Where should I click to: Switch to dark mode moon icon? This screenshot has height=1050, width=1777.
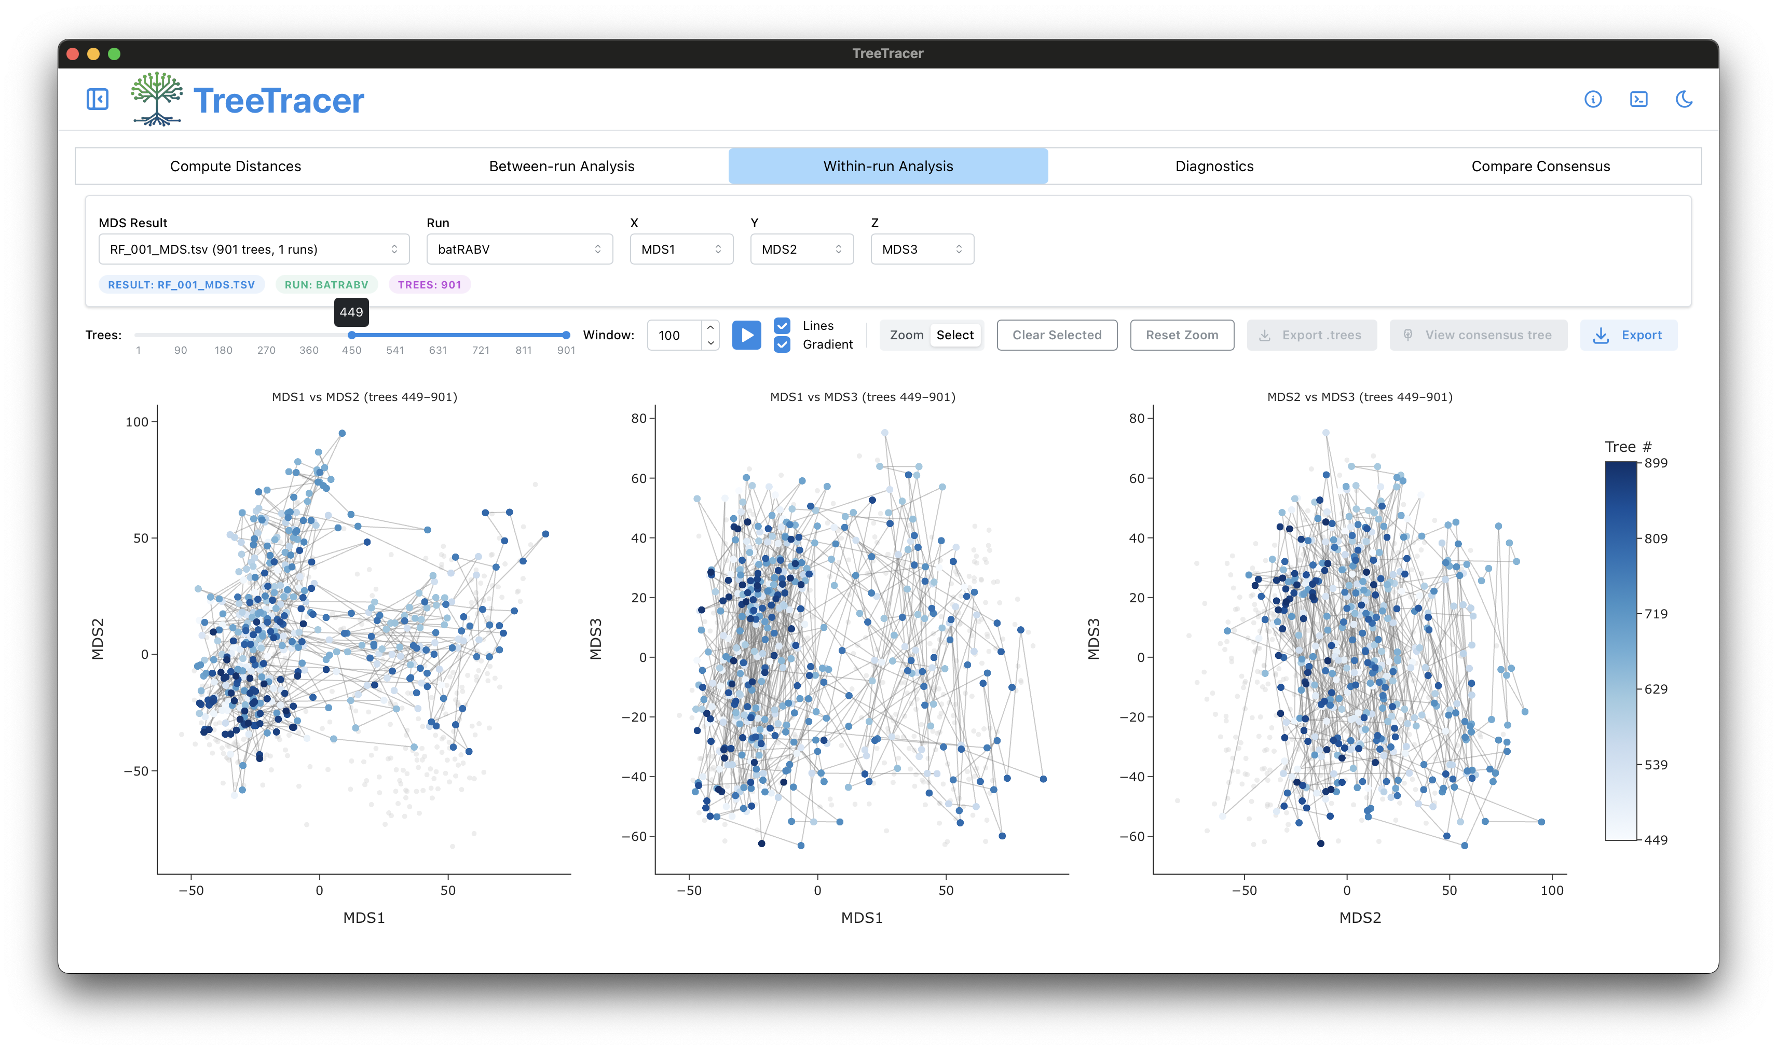(1684, 99)
